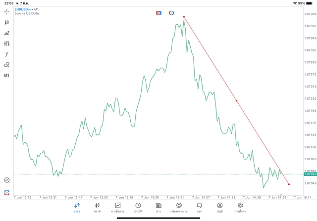Screen dimensions: 317x221
Task: Tap the bar chart icon in left toolbar
Action: pos(6,33)
